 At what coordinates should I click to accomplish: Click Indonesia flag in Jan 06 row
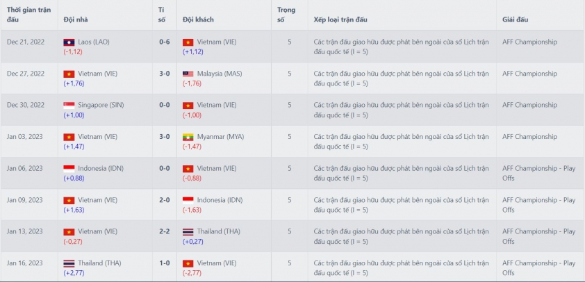[x=69, y=169]
